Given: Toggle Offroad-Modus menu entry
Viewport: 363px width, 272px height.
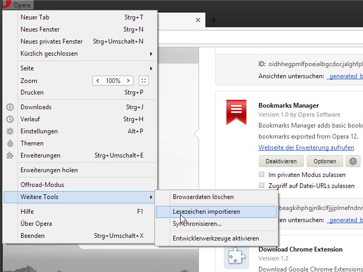Looking at the screenshot, I should click(x=80, y=185).
